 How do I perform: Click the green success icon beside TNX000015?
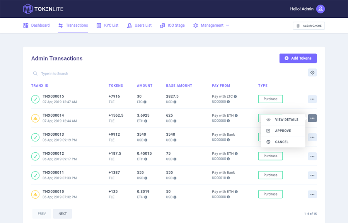coord(35,99)
